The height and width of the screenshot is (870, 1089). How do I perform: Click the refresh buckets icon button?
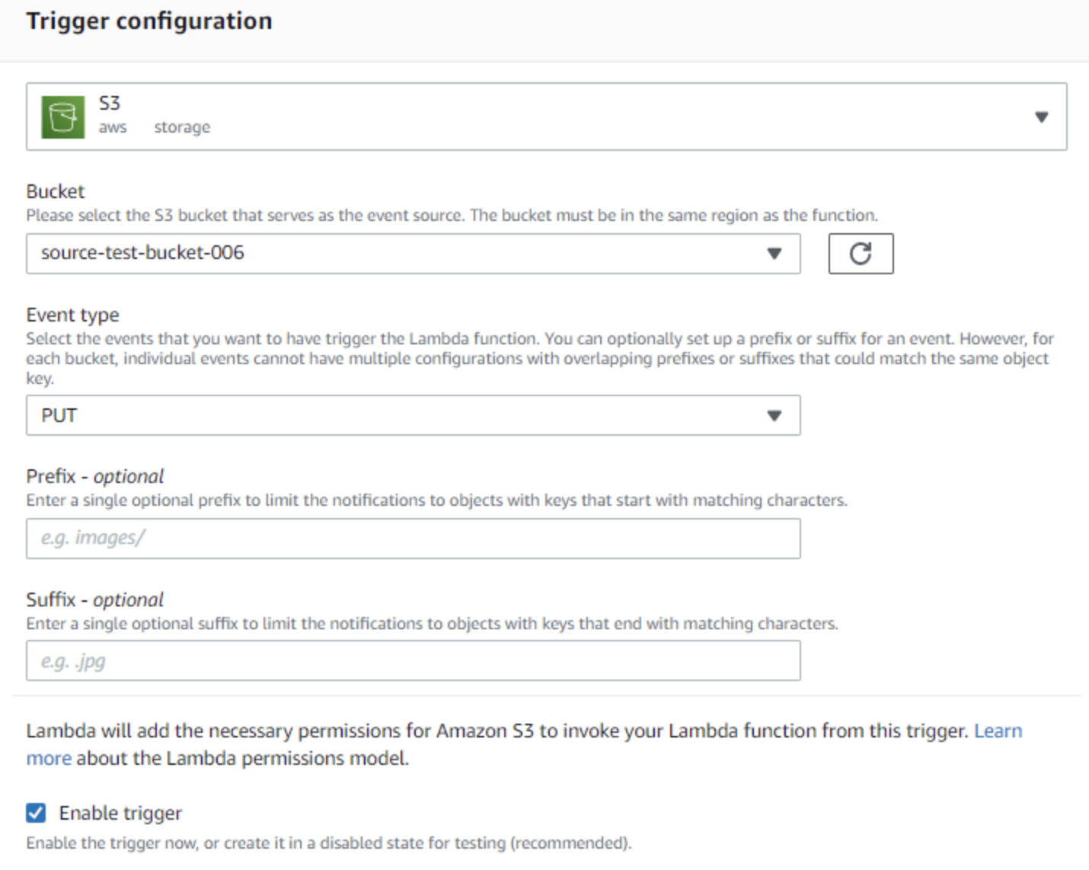pyautogui.click(x=861, y=254)
